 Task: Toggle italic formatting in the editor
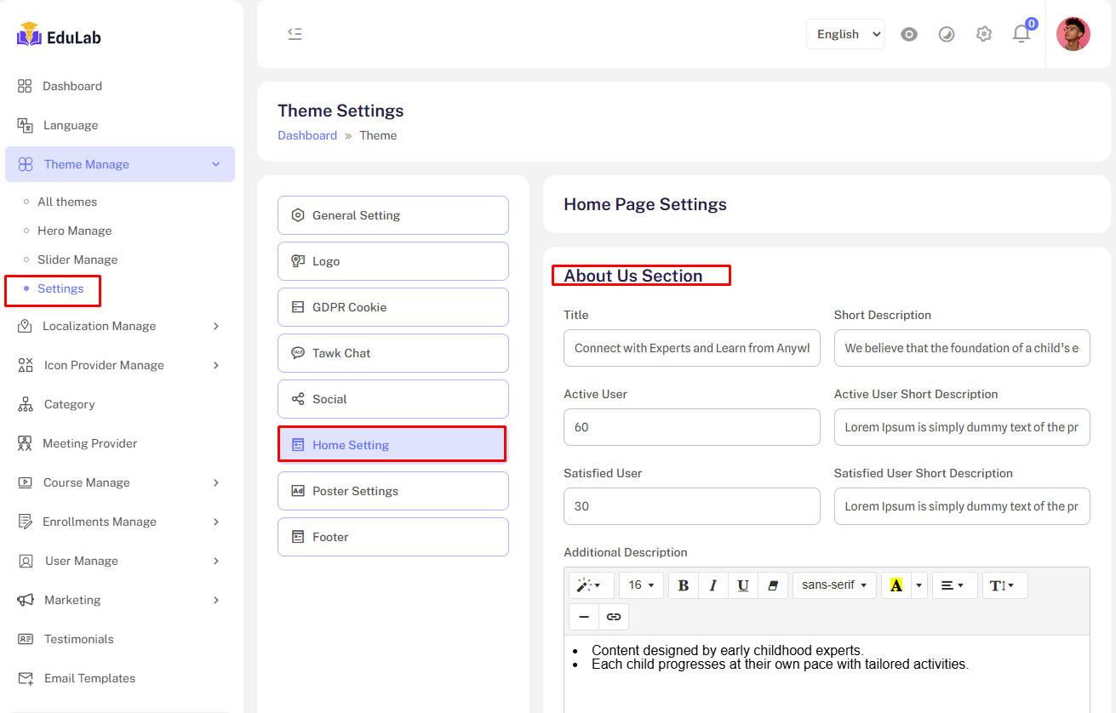pos(713,585)
